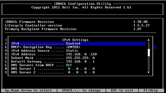Edit Default Gateway 192.168.0.1 field

(80, 61)
